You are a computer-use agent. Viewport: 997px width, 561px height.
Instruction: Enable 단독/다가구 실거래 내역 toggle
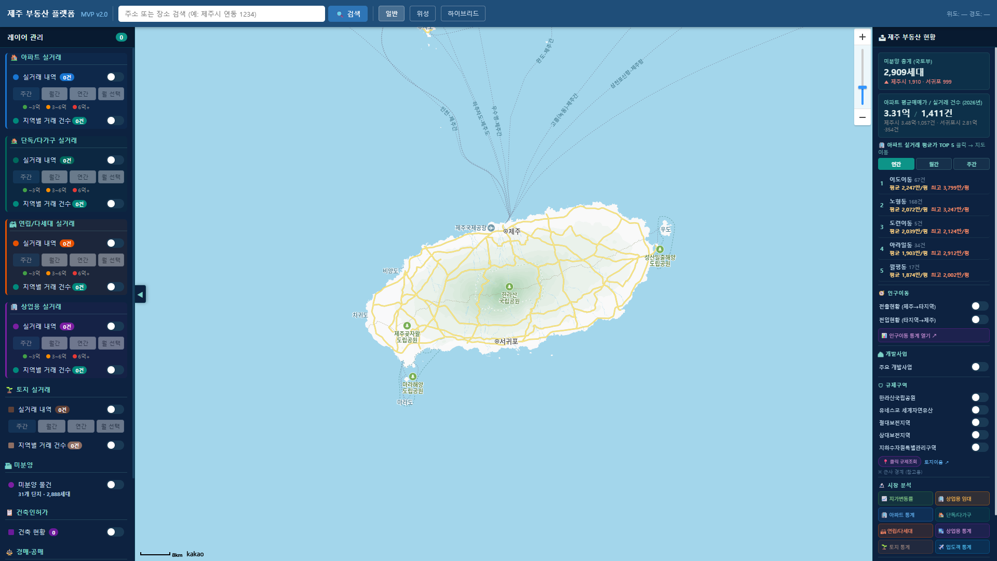pos(115,160)
